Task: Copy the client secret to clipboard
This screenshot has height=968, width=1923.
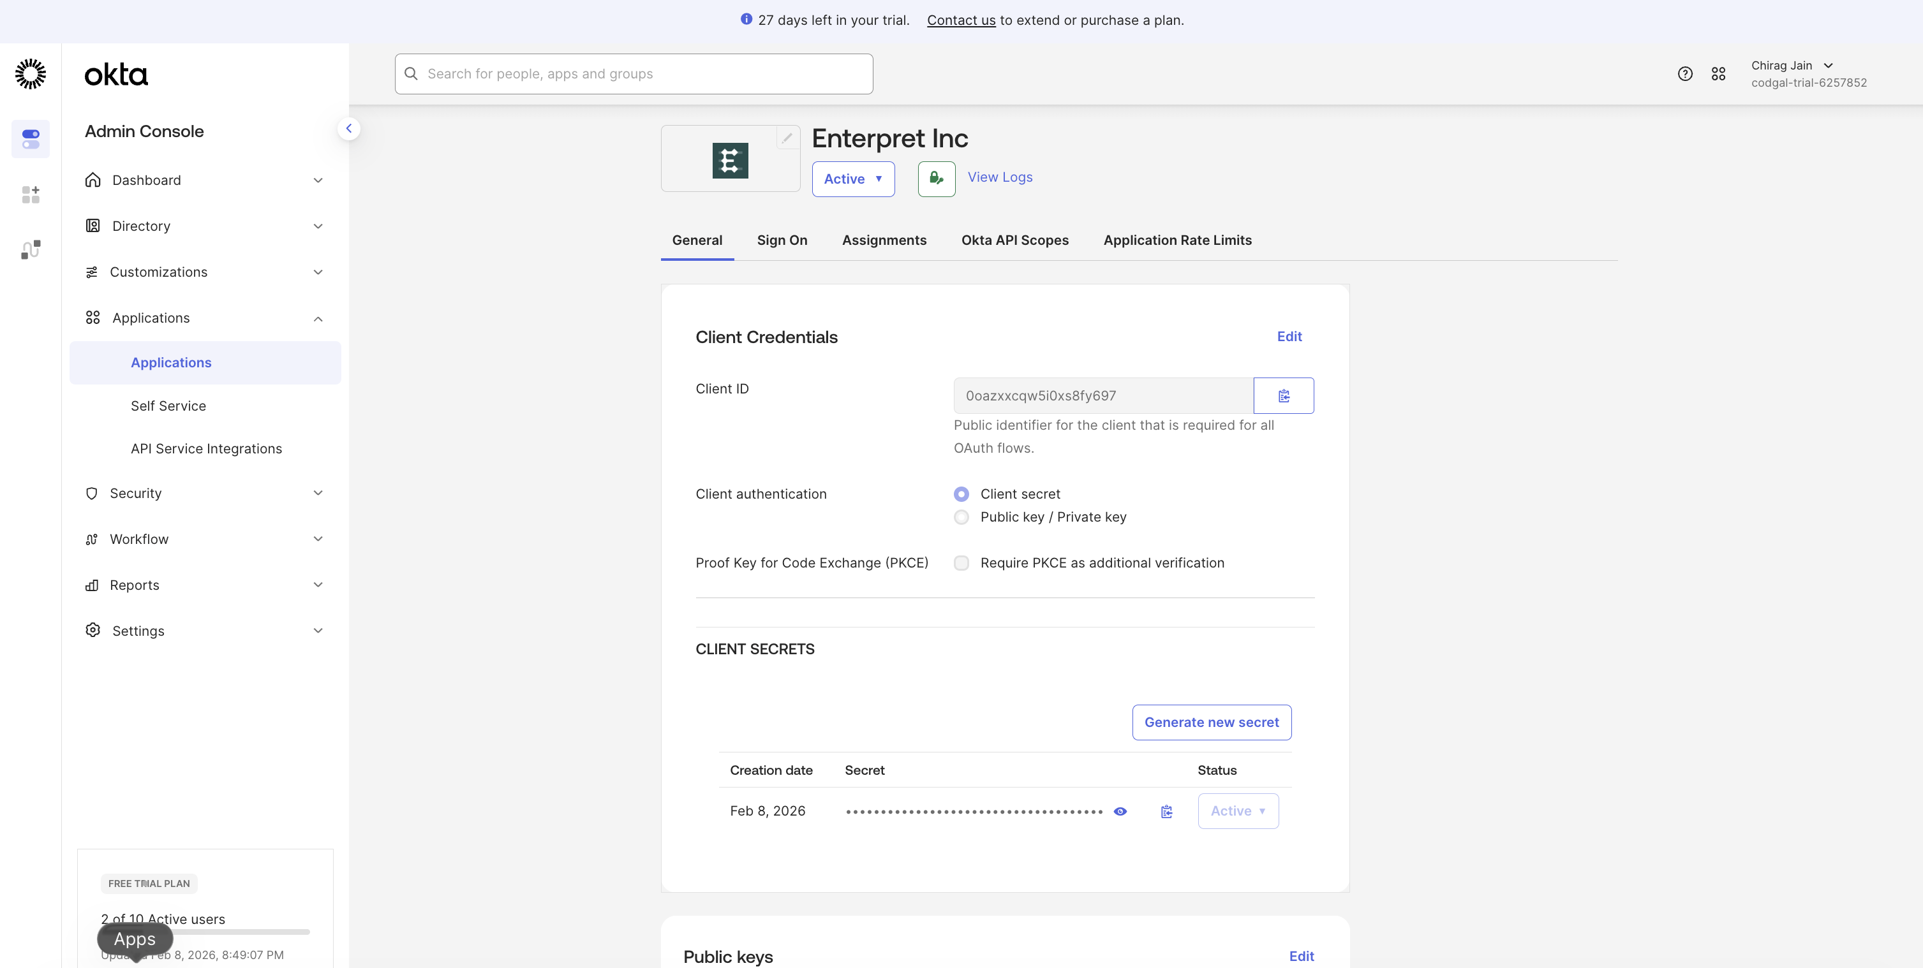Action: coord(1166,811)
